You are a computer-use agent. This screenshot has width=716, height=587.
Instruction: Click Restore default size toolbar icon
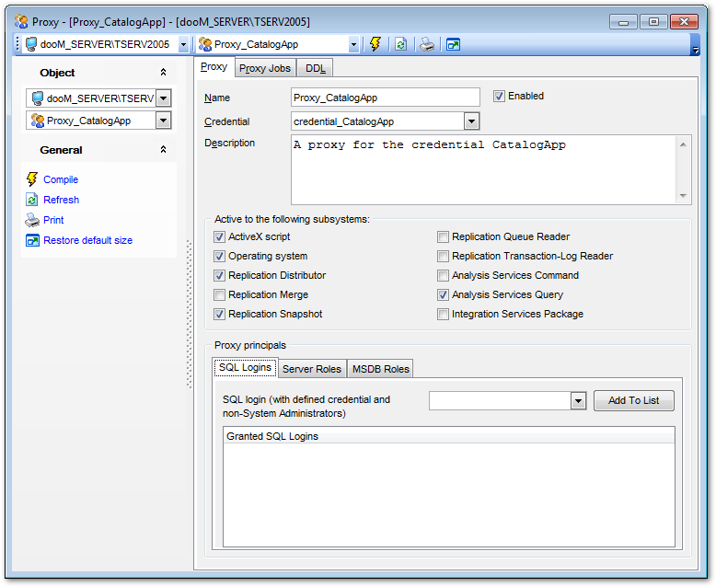click(453, 44)
